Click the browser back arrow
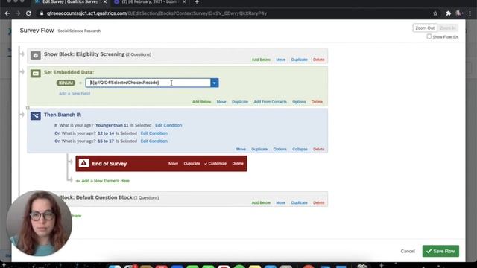This screenshot has width=477, height=268. (7, 13)
